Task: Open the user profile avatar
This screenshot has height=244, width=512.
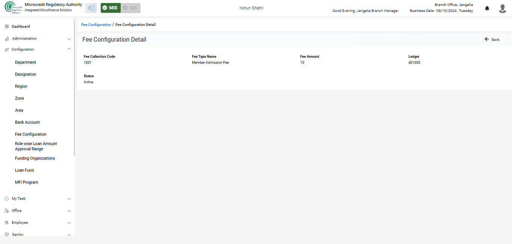Action: point(502,8)
